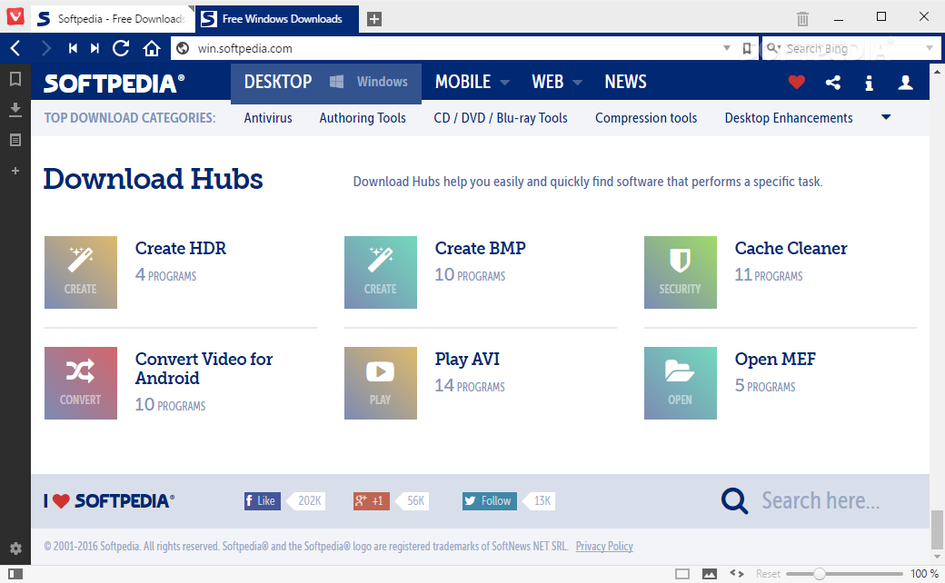
Task: Click the red heart favorite icon
Action: pyautogui.click(x=797, y=82)
